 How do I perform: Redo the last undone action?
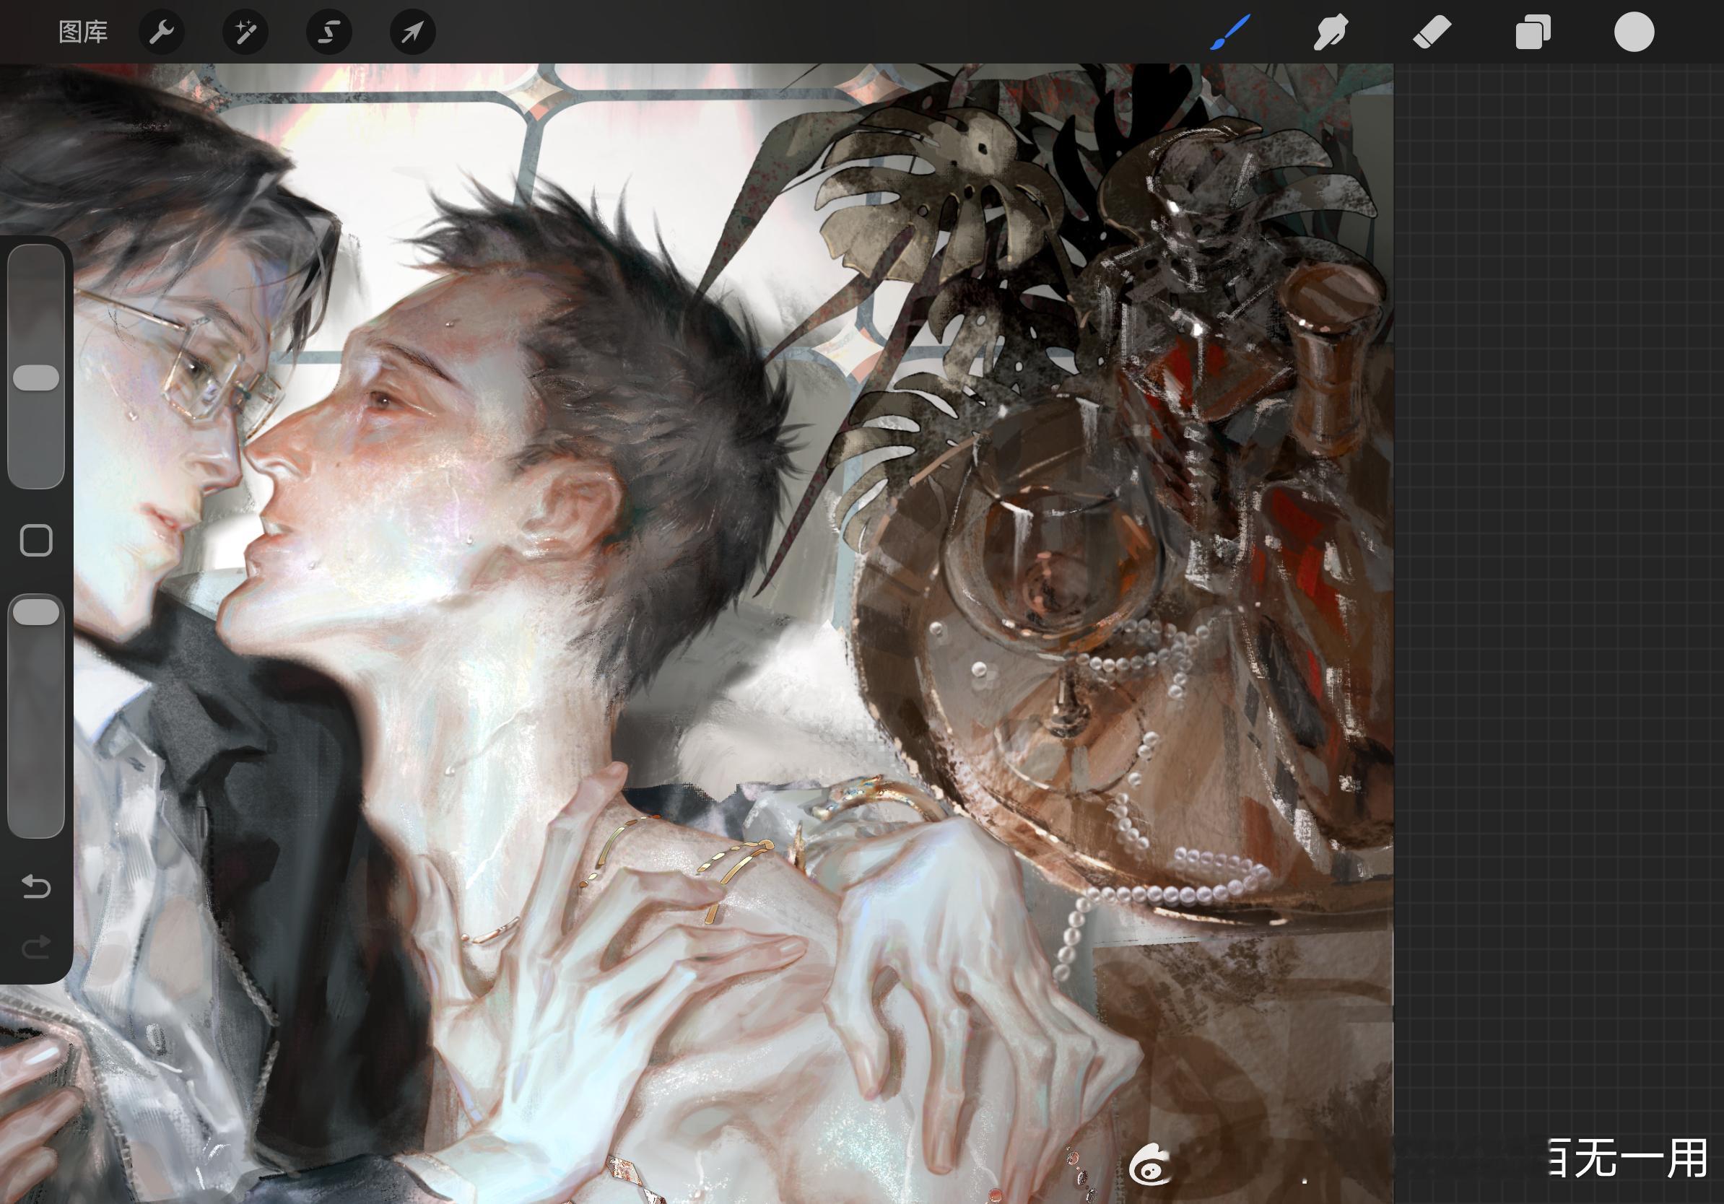36,947
